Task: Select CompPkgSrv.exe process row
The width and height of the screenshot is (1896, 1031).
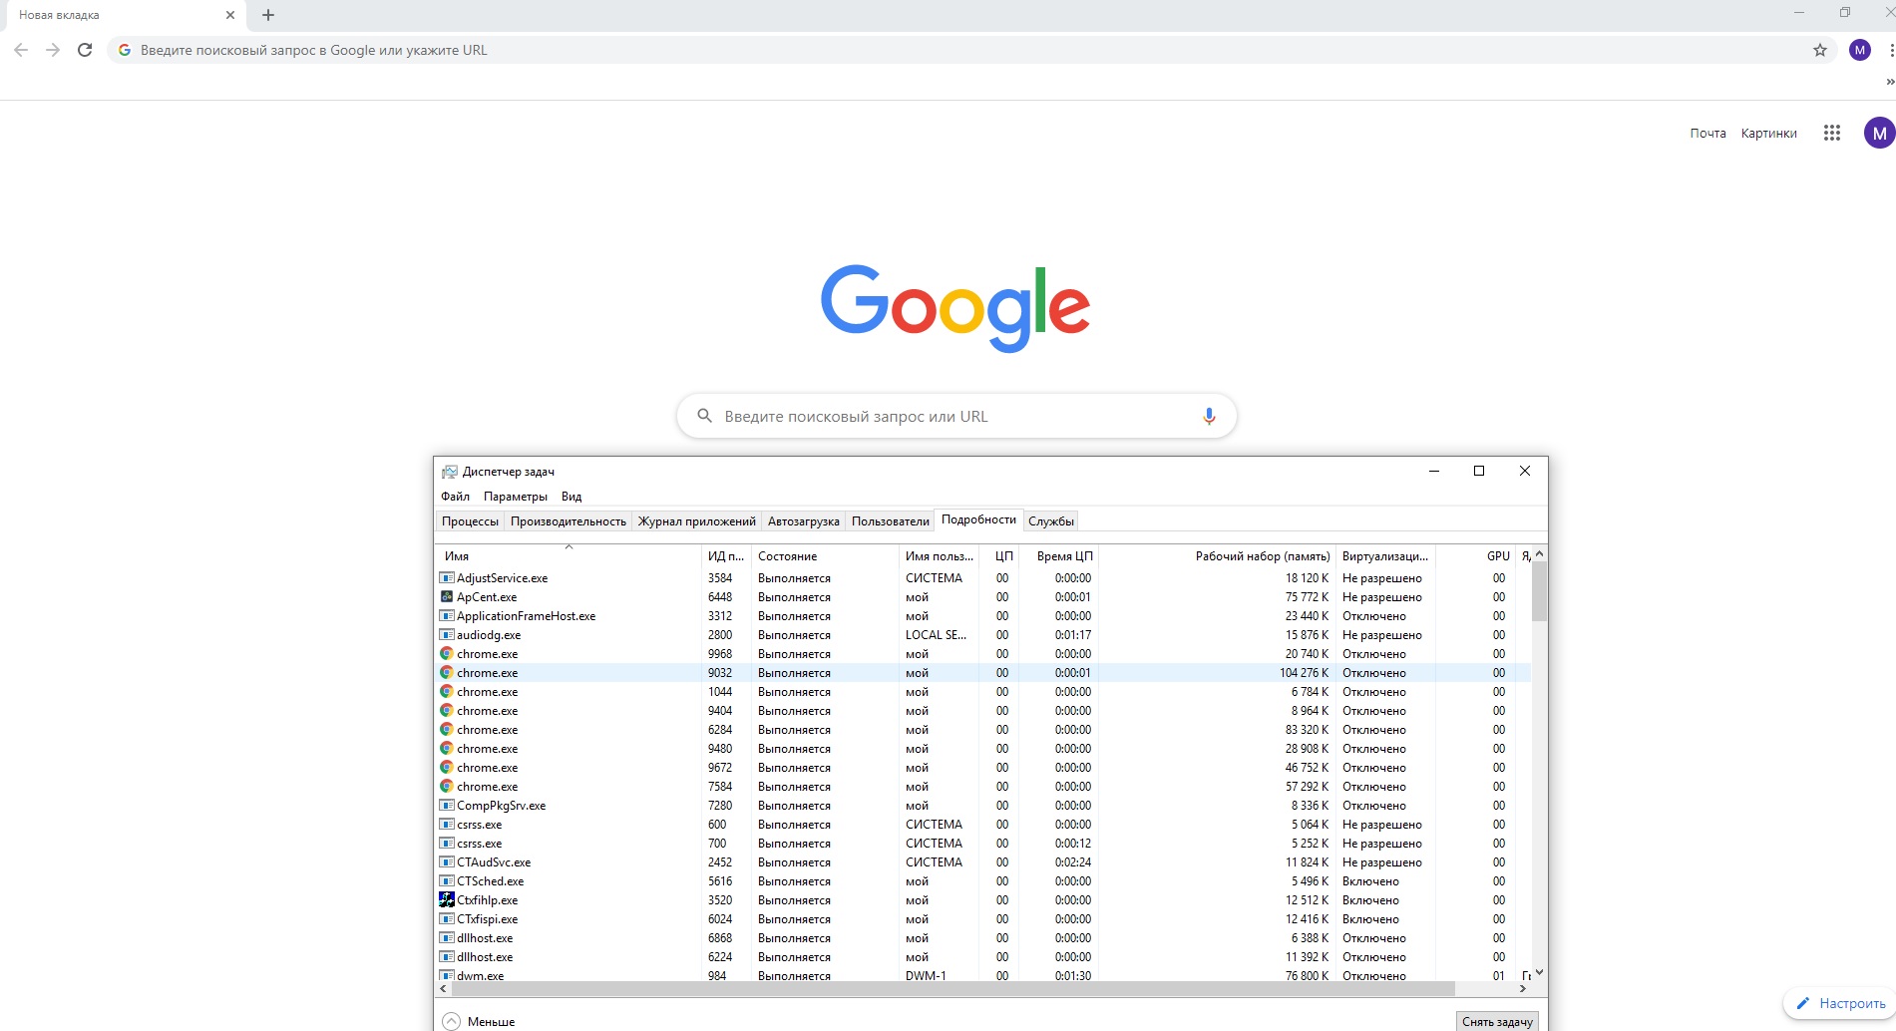Action: 983,806
